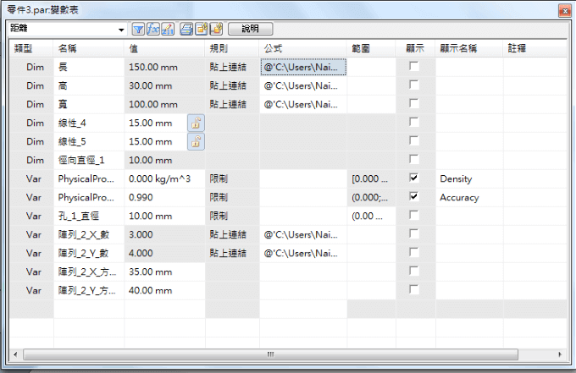Open the 距離 unit type dropdown
576x373 pixels.
[122, 29]
